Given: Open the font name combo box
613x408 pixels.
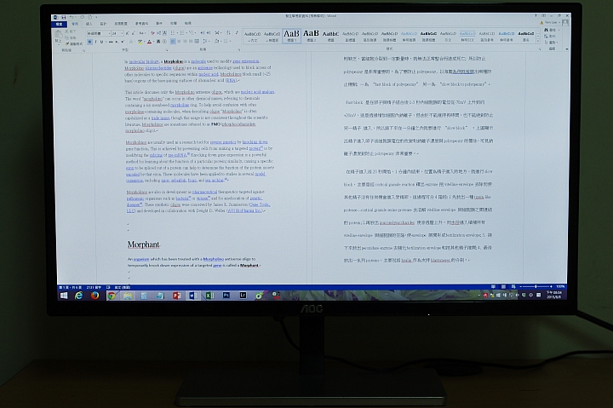Looking at the screenshot, I should point(99,33).
